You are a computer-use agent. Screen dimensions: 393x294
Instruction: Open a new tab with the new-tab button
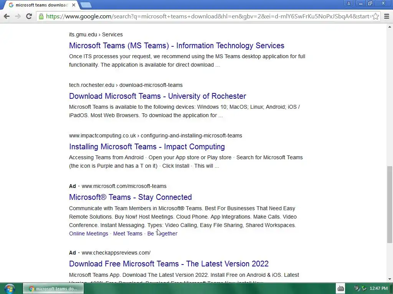86,5
